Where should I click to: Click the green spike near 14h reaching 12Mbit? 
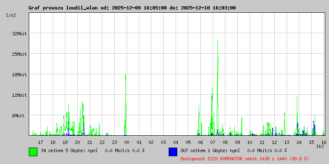point(297,115)
